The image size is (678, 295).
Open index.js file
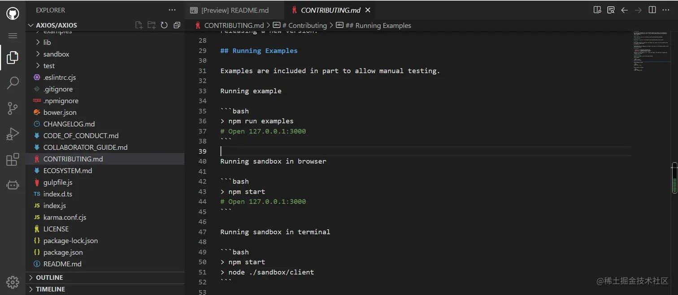click(105, 205)
